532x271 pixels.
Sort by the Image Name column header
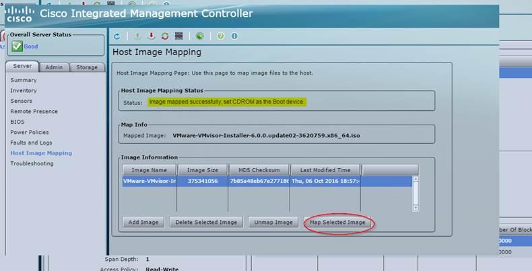pyautogui.click(x=149, y=170)
